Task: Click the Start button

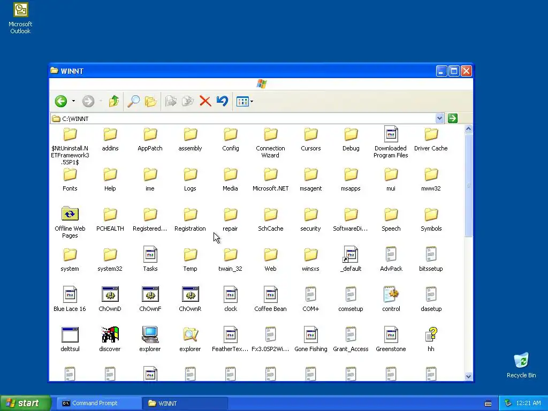Action: [x=25, y=403]
